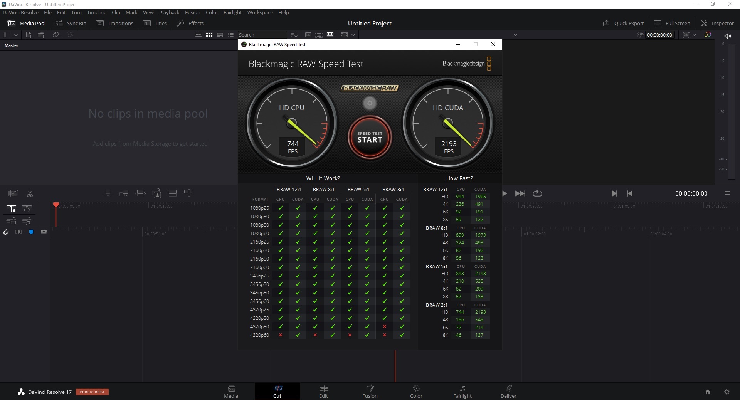Toggle the locked playhead timeline mode
The image size is (740, 400).
click(12, 209)
